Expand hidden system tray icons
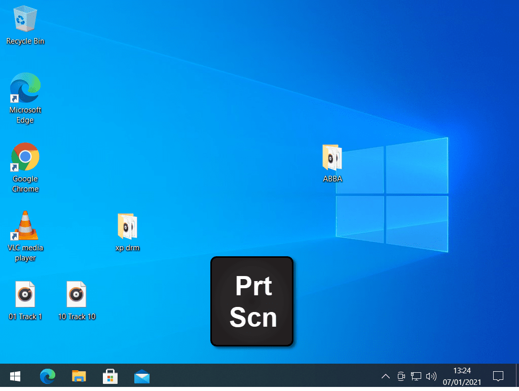This screenshot has height=391, width=519. tap(386, 376)
